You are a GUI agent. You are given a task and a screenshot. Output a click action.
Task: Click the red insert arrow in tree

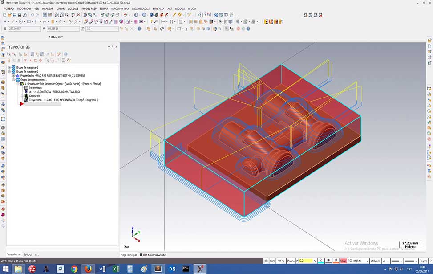pos(21,104)
